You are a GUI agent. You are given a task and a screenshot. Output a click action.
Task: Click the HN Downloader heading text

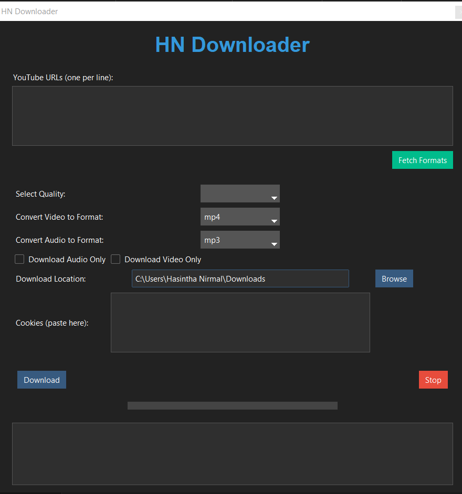coord(233,45)
